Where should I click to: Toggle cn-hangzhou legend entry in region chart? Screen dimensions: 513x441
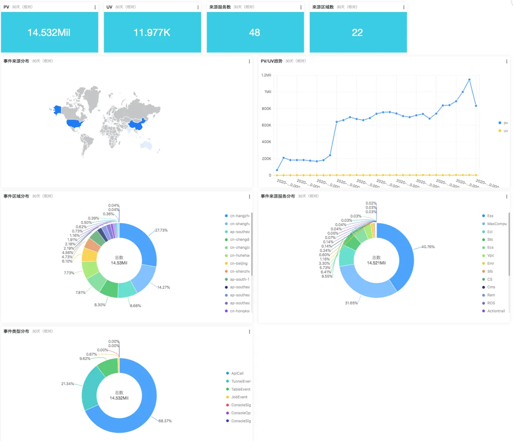pos(237,216)
